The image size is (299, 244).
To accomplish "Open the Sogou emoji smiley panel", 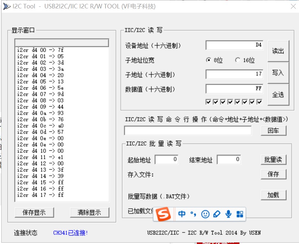I will point(205,214).
